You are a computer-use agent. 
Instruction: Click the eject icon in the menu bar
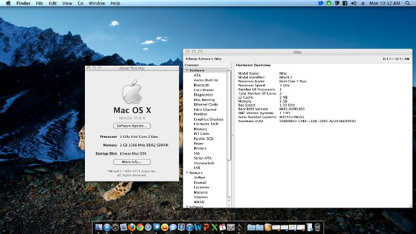[363, 3]
